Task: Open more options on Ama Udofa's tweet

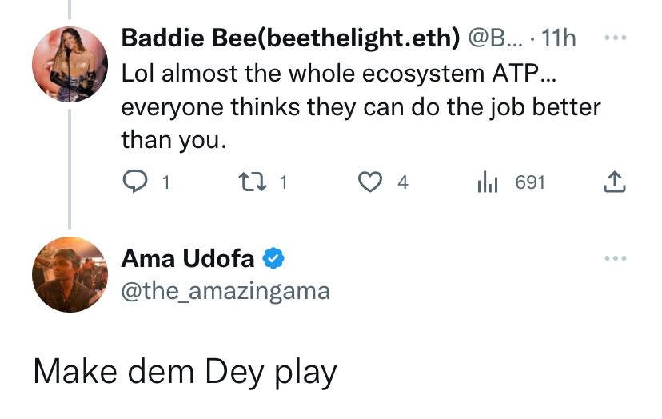Action: click(x=616, y=258)
